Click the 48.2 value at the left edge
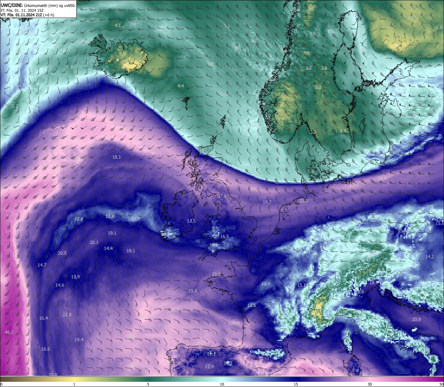This screenshot has width=444, height=387. pyautogui.click(x=9, y=333)
